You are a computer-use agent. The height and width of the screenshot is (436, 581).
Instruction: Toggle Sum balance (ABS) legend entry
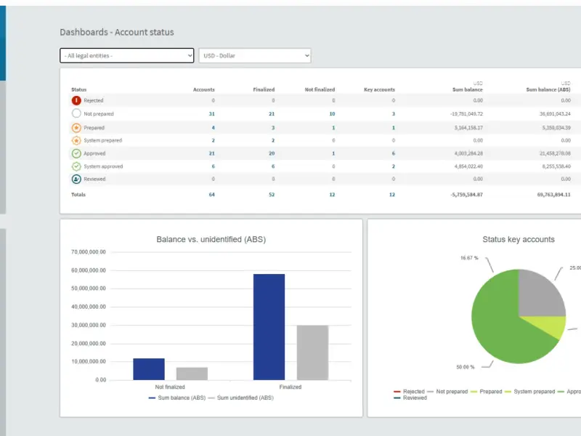pyautogui.click(x=177, y=397)
